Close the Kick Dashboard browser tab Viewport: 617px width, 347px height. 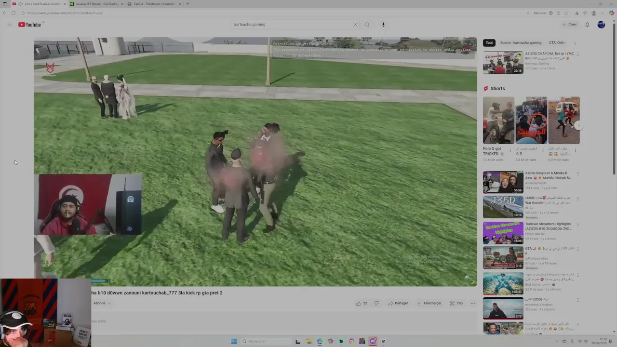pos(122,4)
